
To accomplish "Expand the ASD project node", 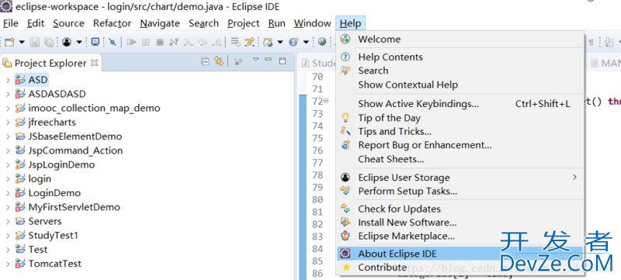I will click(x=8, y=81).
